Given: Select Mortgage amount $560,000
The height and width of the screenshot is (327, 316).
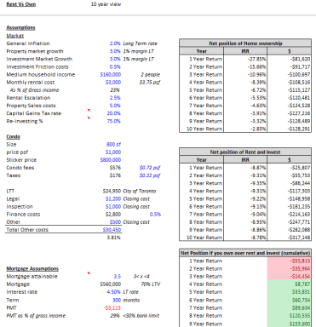Looking at the screenshot, I should click(x=111, y=284).
